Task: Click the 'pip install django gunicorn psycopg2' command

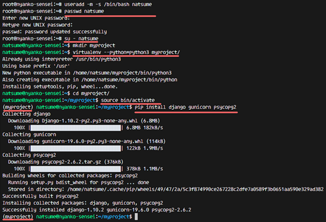Action: coord(186,107)
